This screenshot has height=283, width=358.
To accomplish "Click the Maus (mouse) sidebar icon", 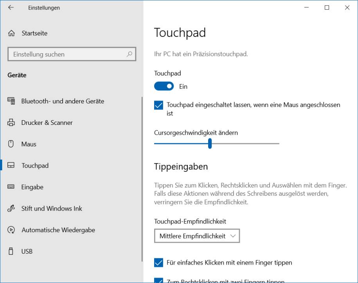I will pyautogui.click(x=12, y=144).
